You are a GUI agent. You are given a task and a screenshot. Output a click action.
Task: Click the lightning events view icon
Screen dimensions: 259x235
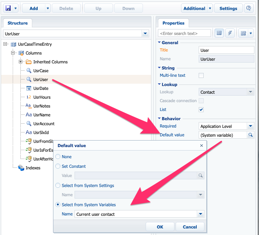click(x=230, y=33)
